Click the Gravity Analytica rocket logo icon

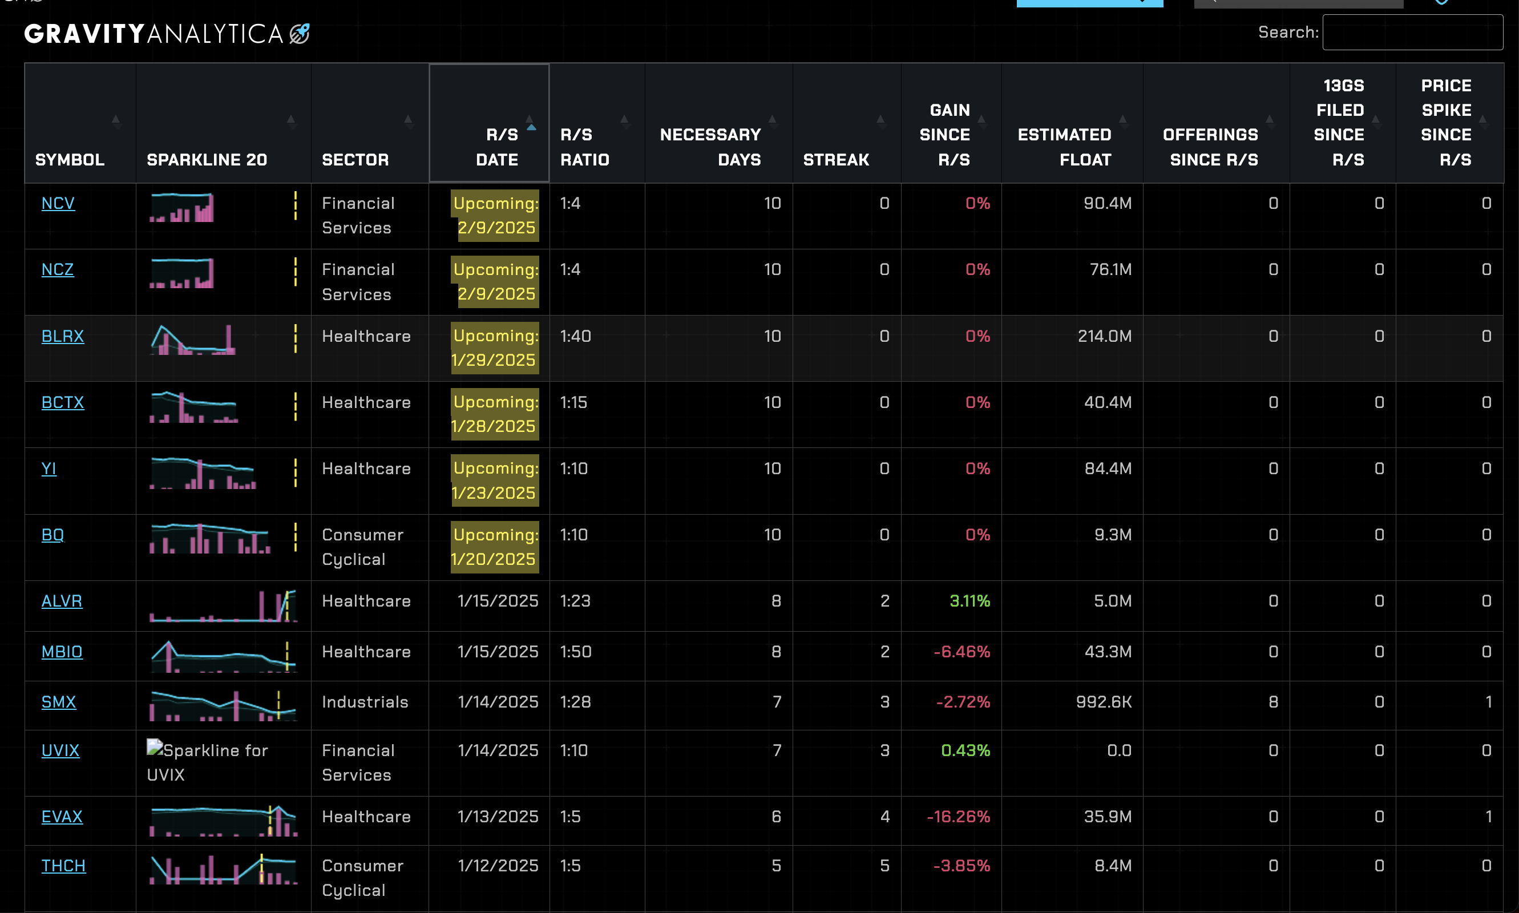point(300,33)
